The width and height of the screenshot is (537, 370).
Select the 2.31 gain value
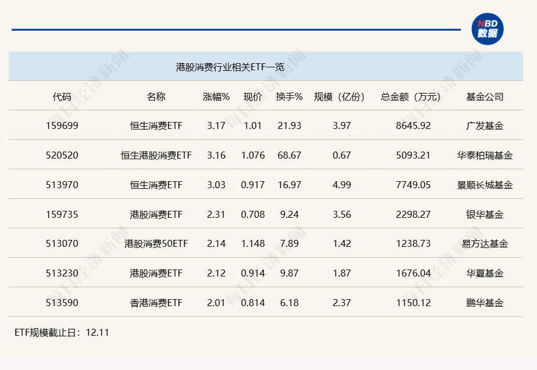(x=216, y=214)
